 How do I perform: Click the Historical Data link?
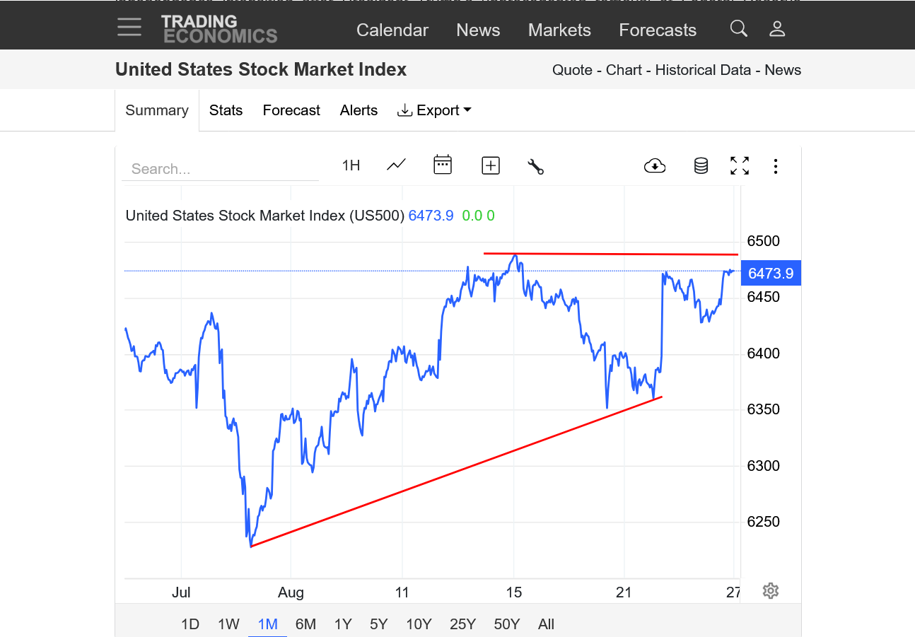(706, 70)
